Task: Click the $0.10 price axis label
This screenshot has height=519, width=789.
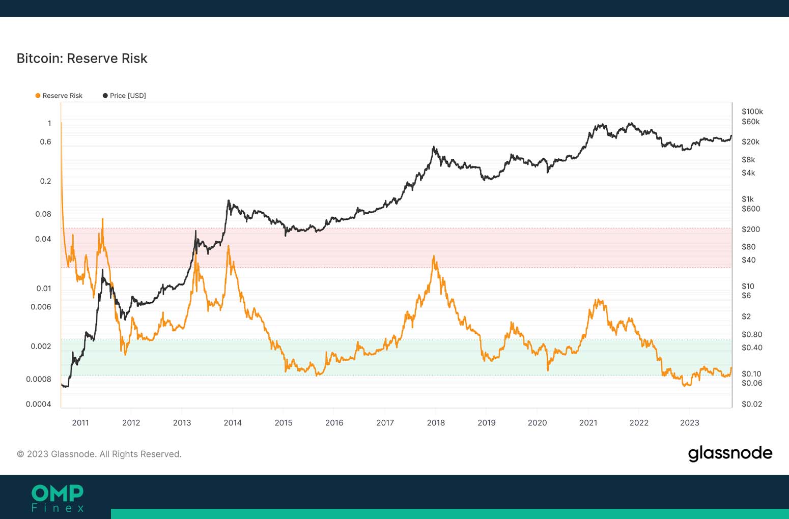Action: pyautogui.click(x=752, y=374)
